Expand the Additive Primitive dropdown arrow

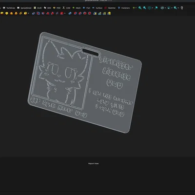28,13
